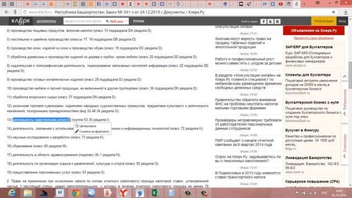Open Internet Explorer from the taskbar
The width and height of the screenshot is (352, 198).
(x=12, y=193)
